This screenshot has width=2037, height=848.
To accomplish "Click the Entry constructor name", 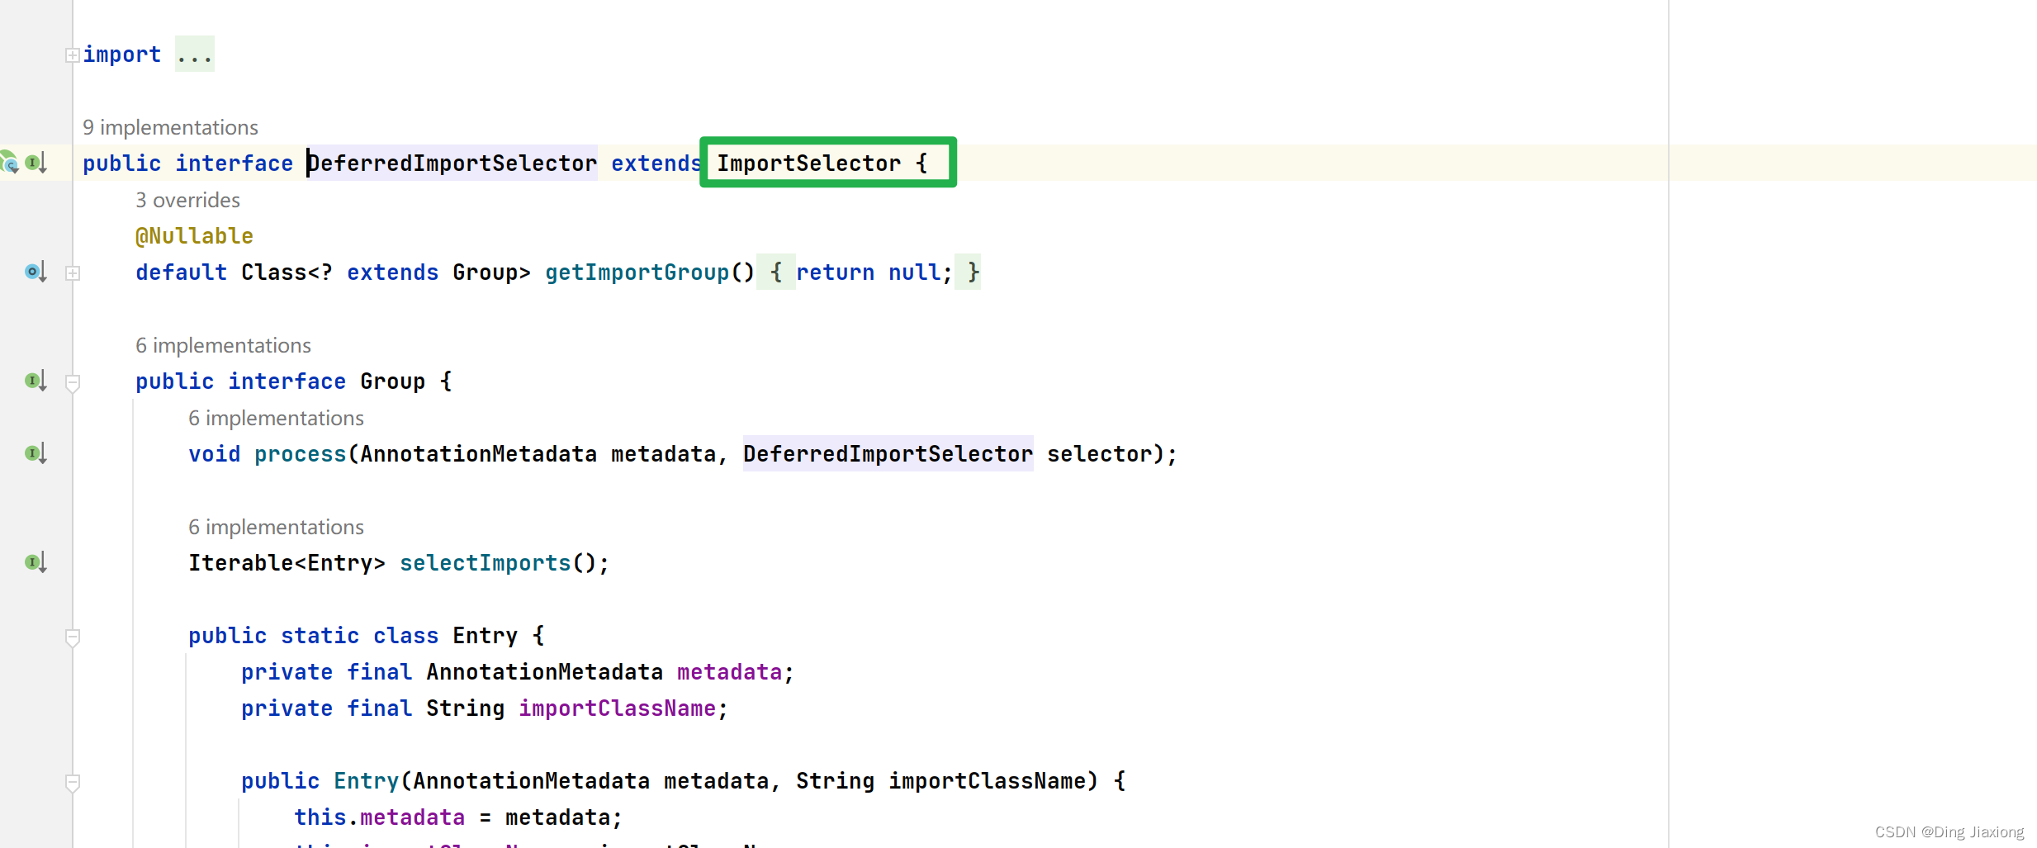I will pyautogui.click(x=367, y=781).
